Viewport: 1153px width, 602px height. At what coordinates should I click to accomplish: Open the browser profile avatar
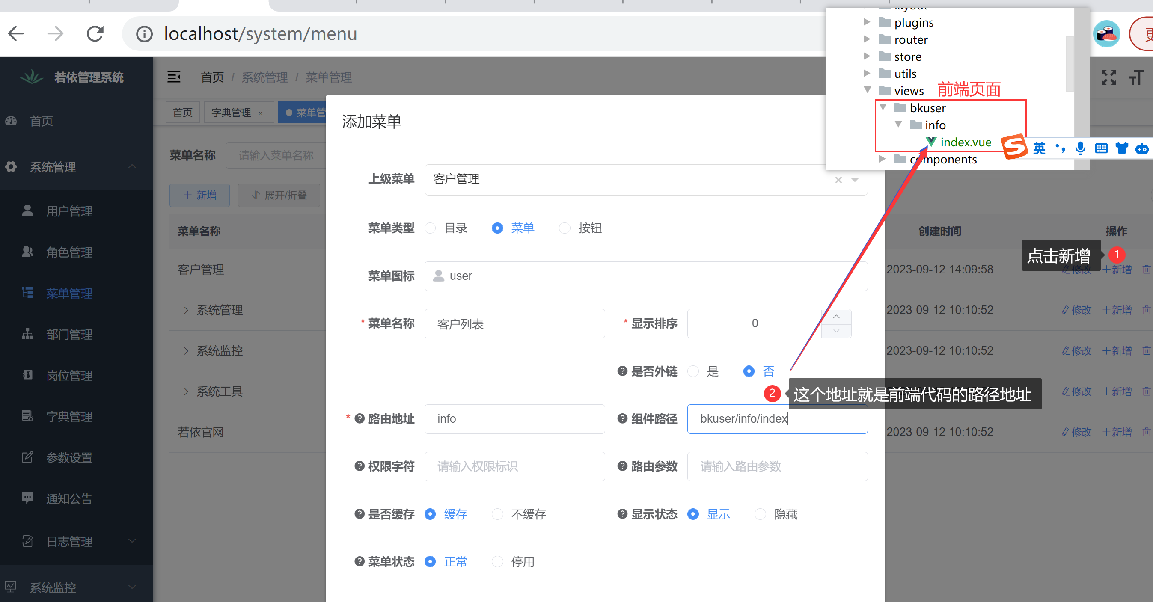click(1106, 34)
